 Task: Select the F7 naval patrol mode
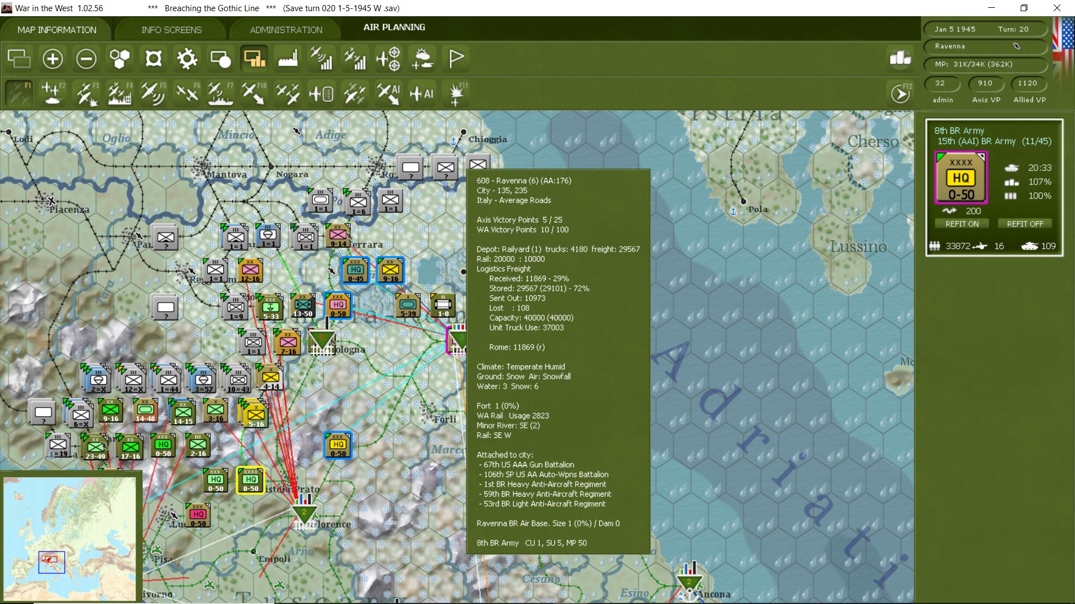[x=221, y=93]
